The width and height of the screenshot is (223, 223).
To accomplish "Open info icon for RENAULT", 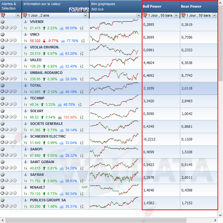I will [25, 187].
